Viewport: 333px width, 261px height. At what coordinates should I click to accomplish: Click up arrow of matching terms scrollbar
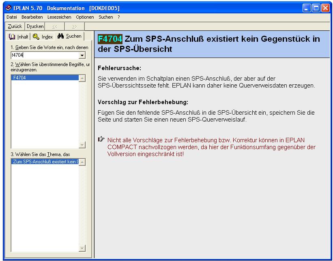(x=82, y=78)
